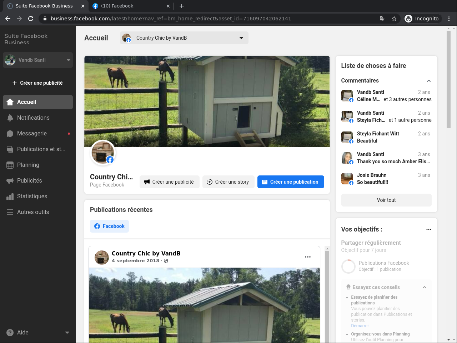Click the Accueil home icon in sidebar
Image resolution: width=457 pixels, height=343 pixels.
tap(10, 102)
